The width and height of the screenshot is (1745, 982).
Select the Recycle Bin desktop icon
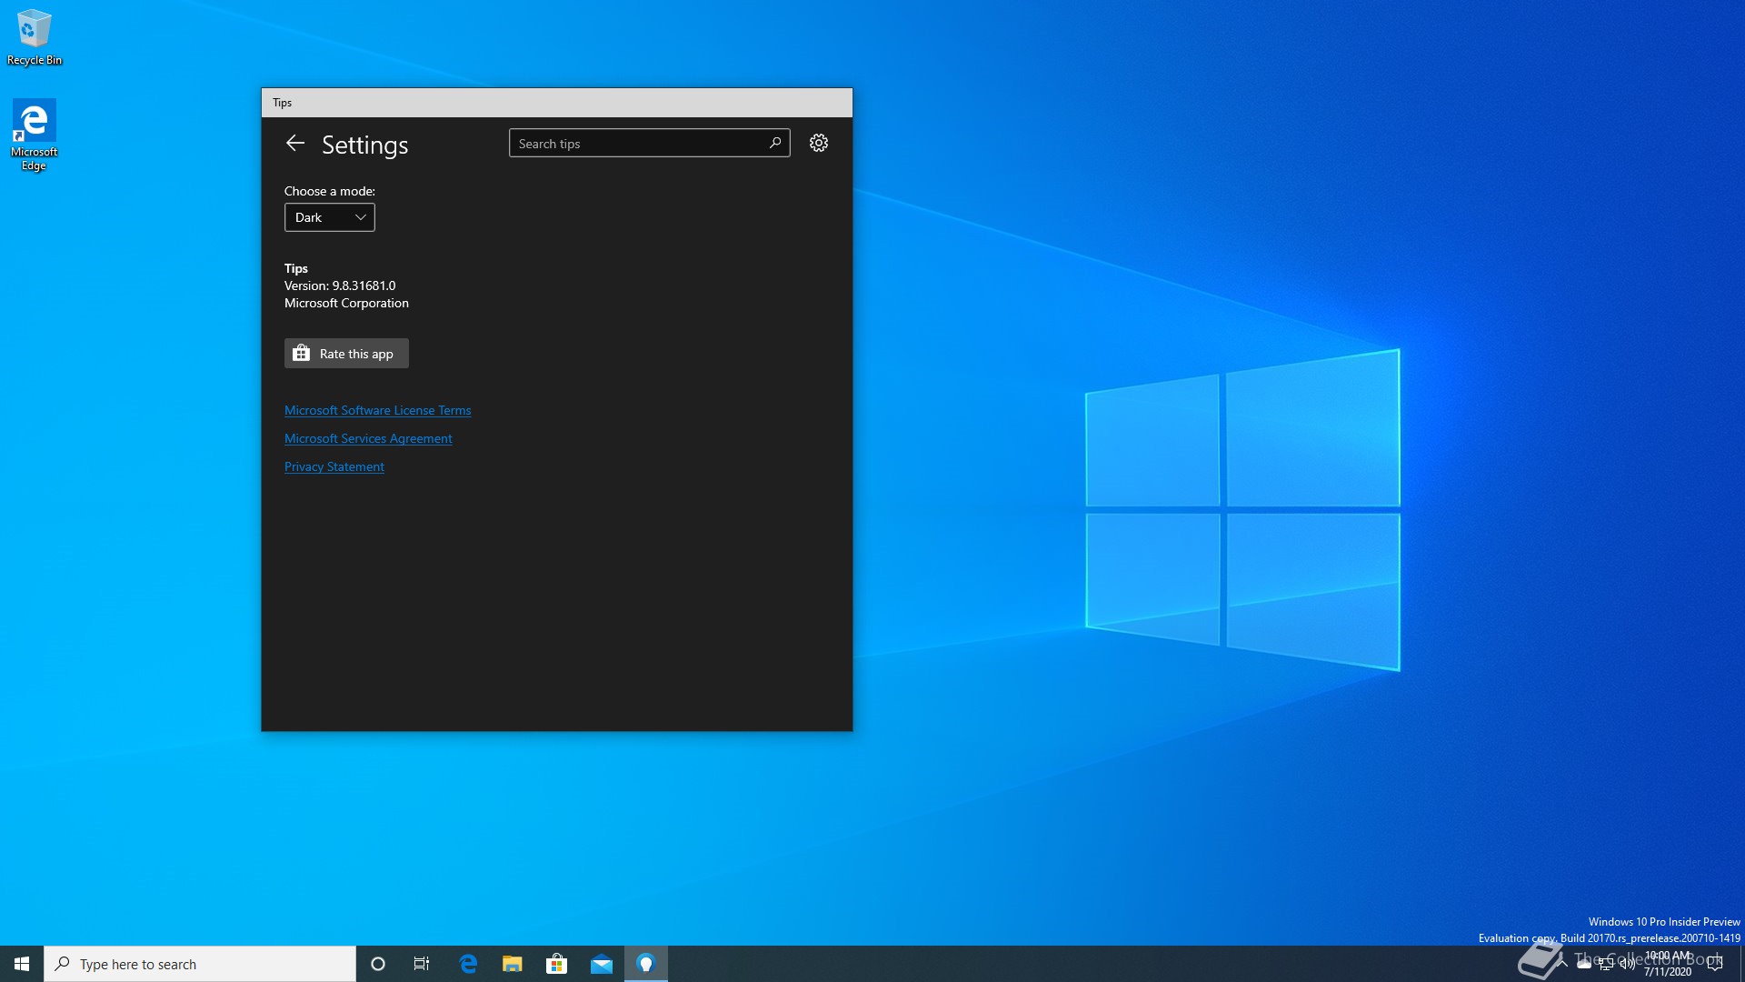point(35,37)
